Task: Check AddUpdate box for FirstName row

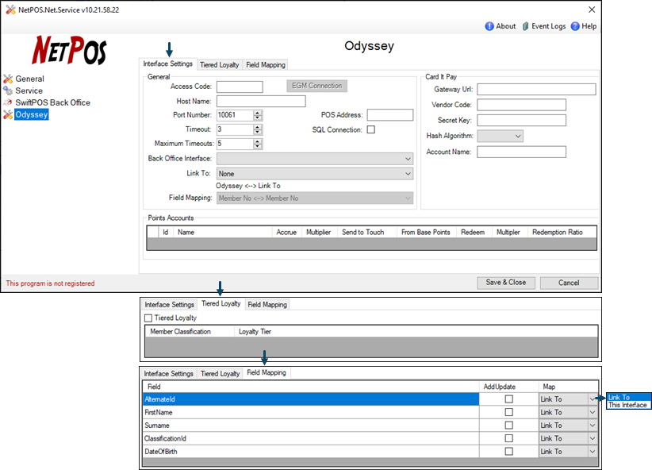Action: point(508,412)
